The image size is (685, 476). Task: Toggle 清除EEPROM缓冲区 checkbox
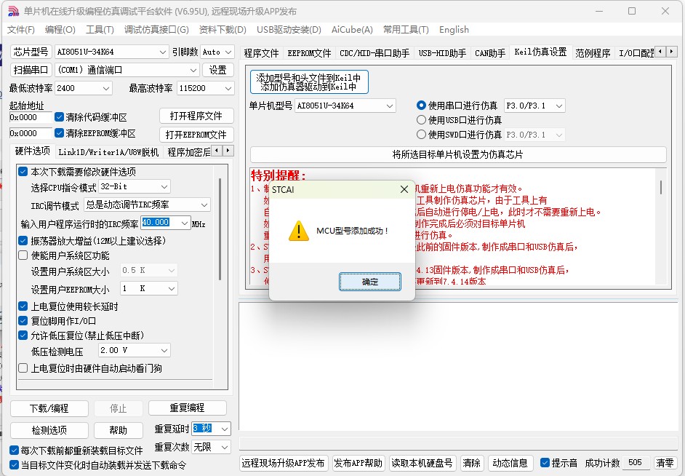60,133
